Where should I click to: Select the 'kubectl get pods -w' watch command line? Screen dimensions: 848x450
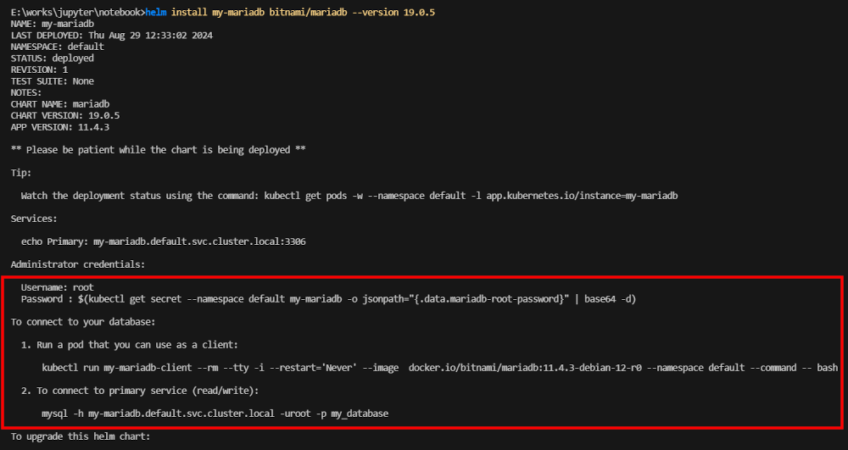[x=349, y=196]
